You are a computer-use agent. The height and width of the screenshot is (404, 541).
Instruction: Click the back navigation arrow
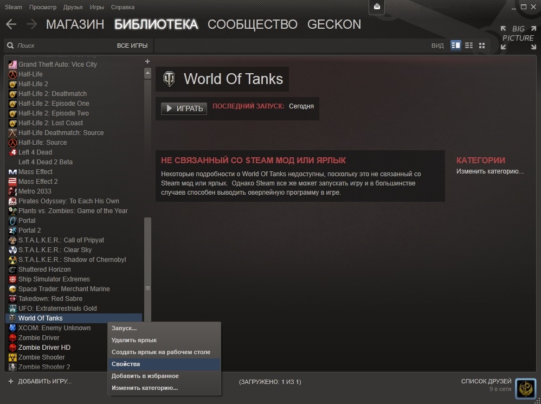11,24
